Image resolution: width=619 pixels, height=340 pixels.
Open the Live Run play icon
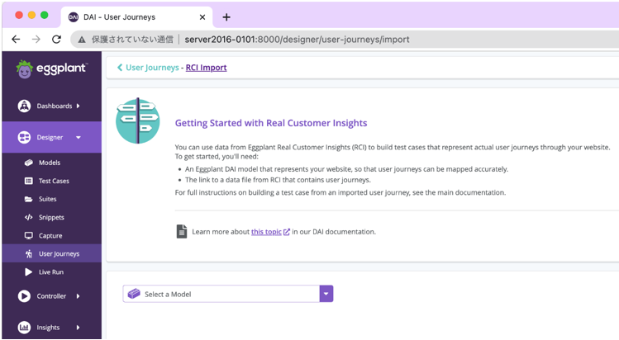click(28, 272)
